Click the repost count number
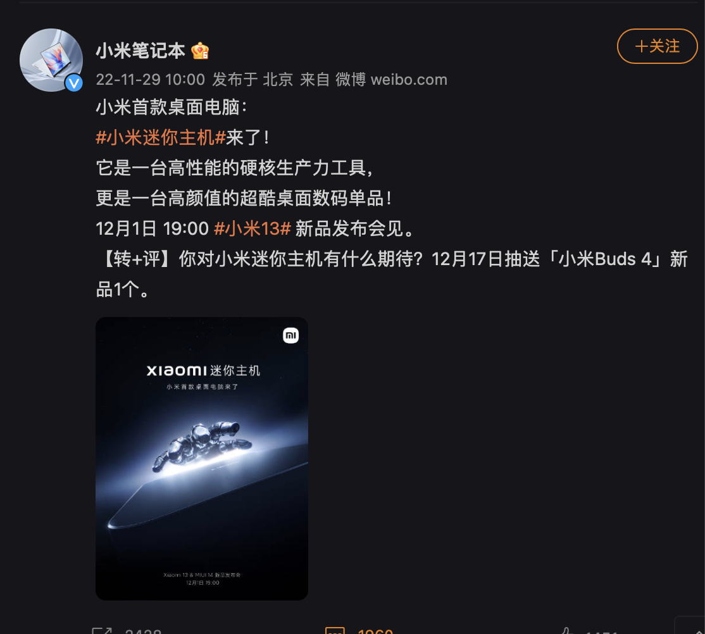705x634 pixels. tap(143, 631)
